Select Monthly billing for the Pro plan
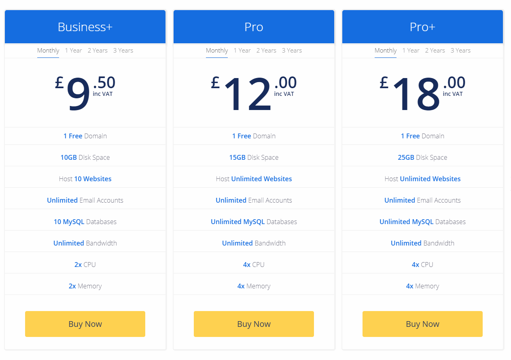Viewport: 511px width, 360px height. click(217, 50)
